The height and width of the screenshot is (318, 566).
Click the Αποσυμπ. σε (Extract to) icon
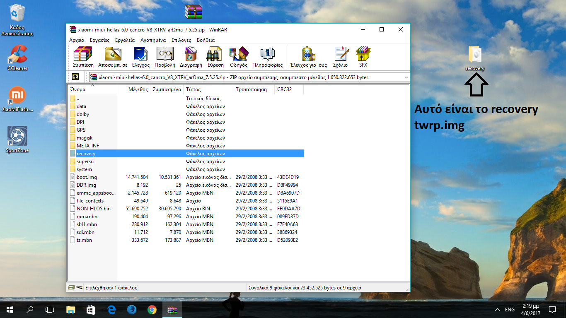click(x=113, y=57)
